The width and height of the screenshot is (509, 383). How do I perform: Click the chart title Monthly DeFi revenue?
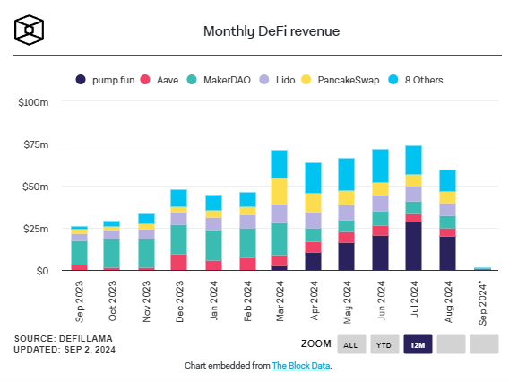pyautogui.click(x=272, y=31)
